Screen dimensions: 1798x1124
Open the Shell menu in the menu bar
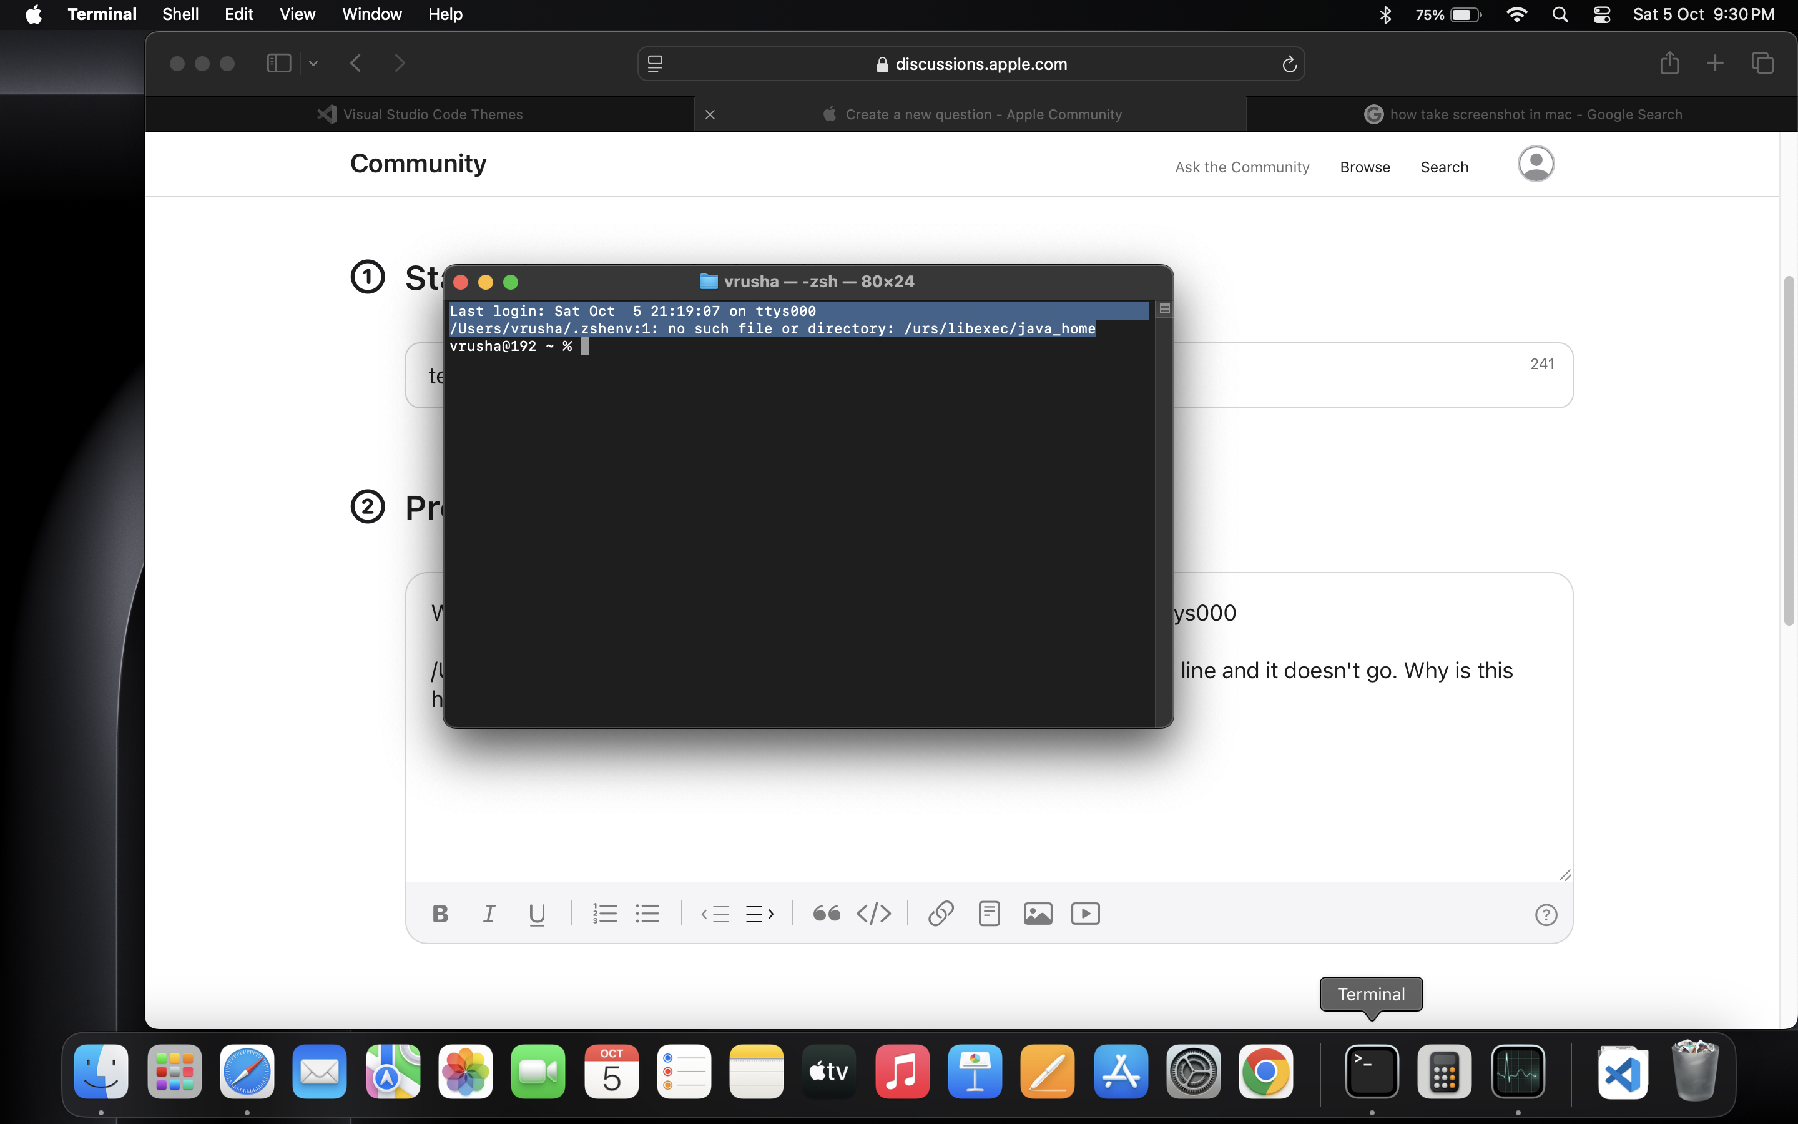(x=180, y=14)
